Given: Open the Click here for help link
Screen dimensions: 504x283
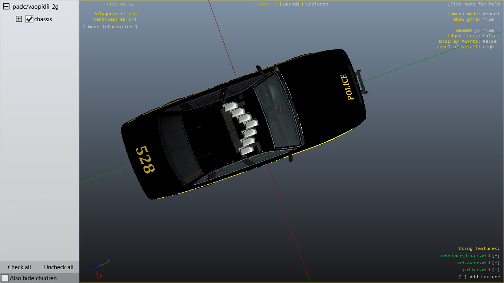Looking at the screenshot, I should (x=473, y=4).
